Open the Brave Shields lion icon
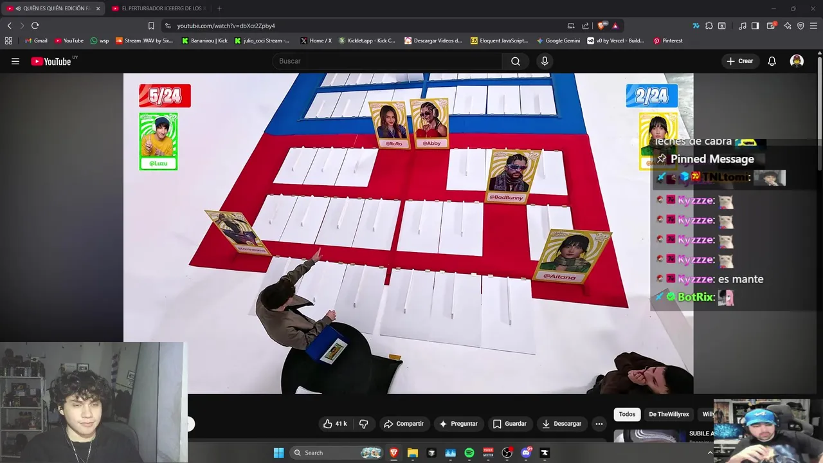The image size is (823, 463). pos(601,26)
